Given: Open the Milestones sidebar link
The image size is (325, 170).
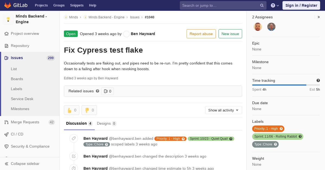Looking at the screenshot, I should click(20, 109).
